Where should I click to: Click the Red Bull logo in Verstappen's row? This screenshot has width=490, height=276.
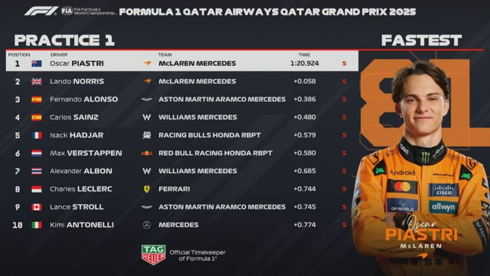(147, 153)
